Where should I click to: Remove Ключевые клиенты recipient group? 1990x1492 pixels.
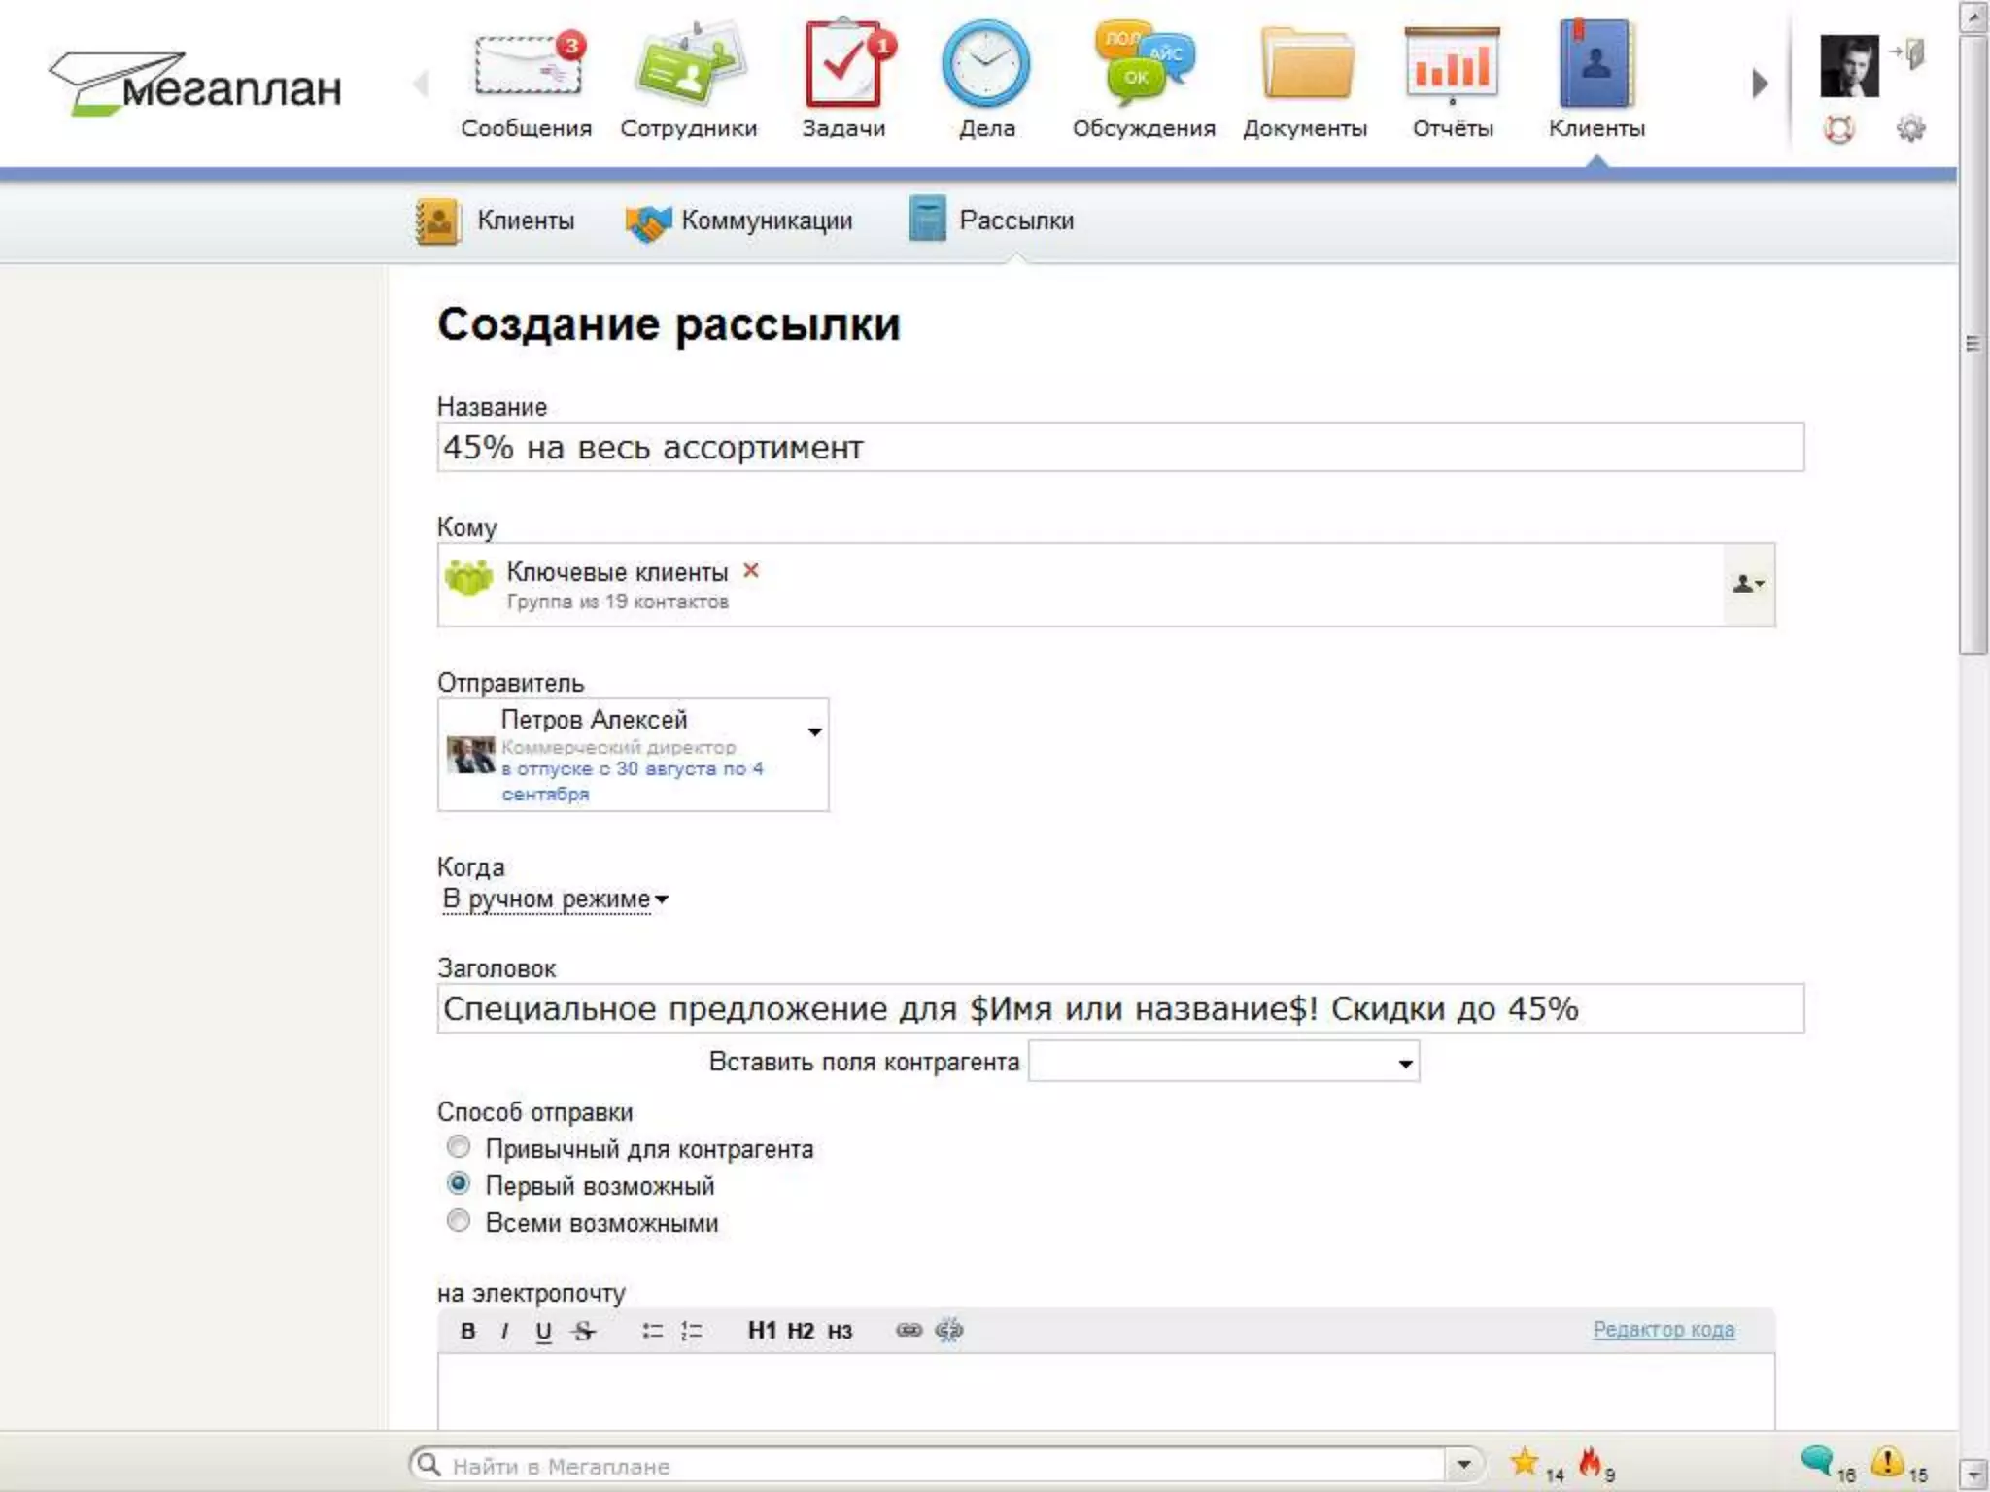click(751, 570)
